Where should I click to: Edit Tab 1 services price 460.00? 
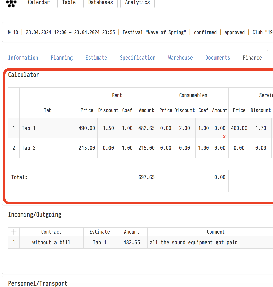(x=239, y=128)
